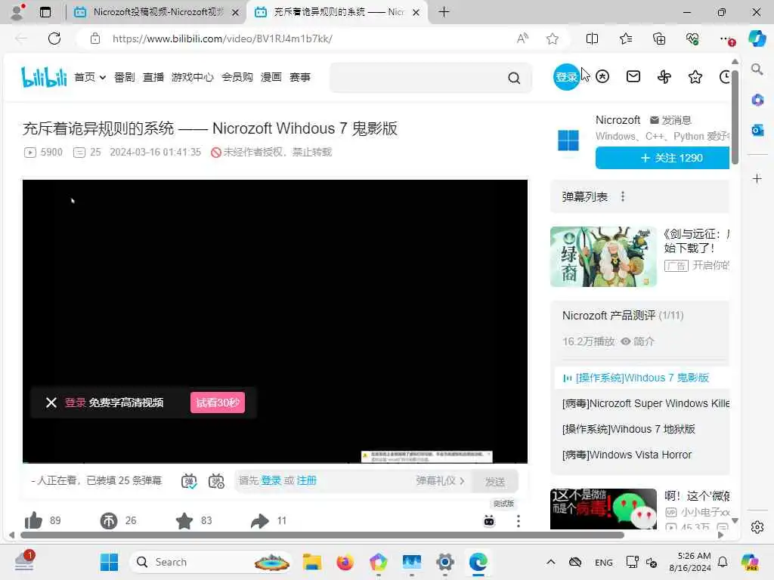
Task: Favorite the video with the star icon
Action: pos(184,520)
